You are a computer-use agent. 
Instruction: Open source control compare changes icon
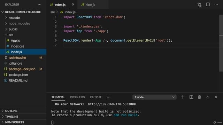[x=199, y=5]
